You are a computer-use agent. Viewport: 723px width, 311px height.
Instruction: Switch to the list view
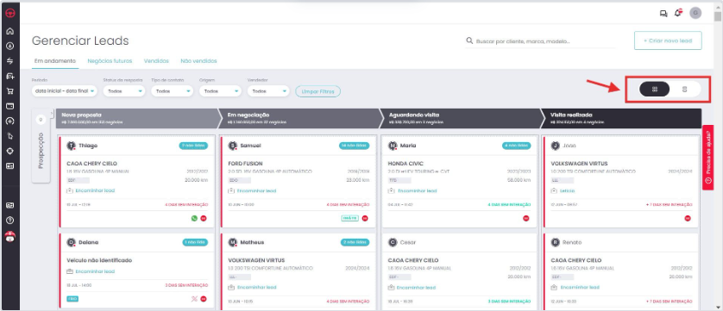click(x=684, y=90)
